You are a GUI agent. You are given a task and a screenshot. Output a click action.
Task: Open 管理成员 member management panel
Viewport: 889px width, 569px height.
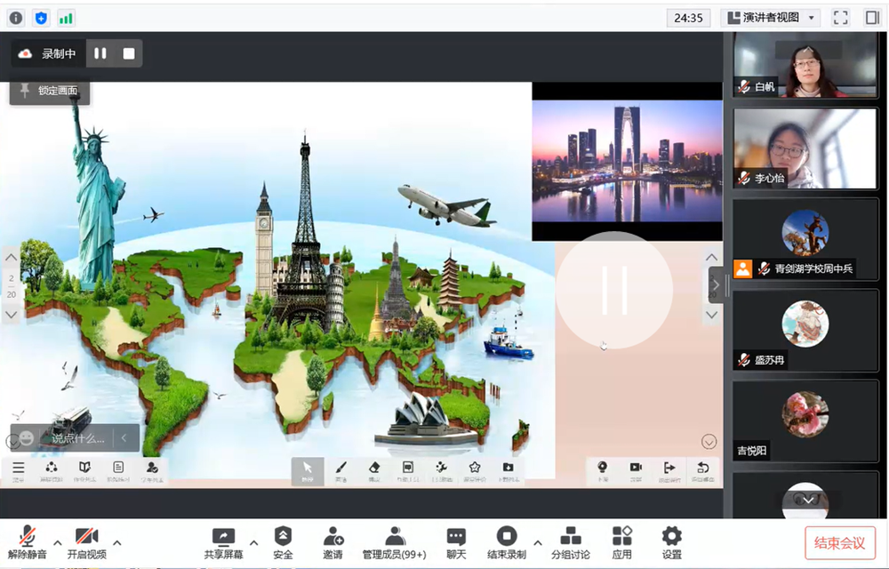tap(394, 541)
